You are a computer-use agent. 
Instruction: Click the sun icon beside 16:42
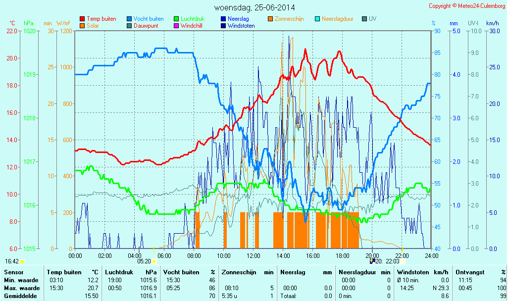(22, 261)
